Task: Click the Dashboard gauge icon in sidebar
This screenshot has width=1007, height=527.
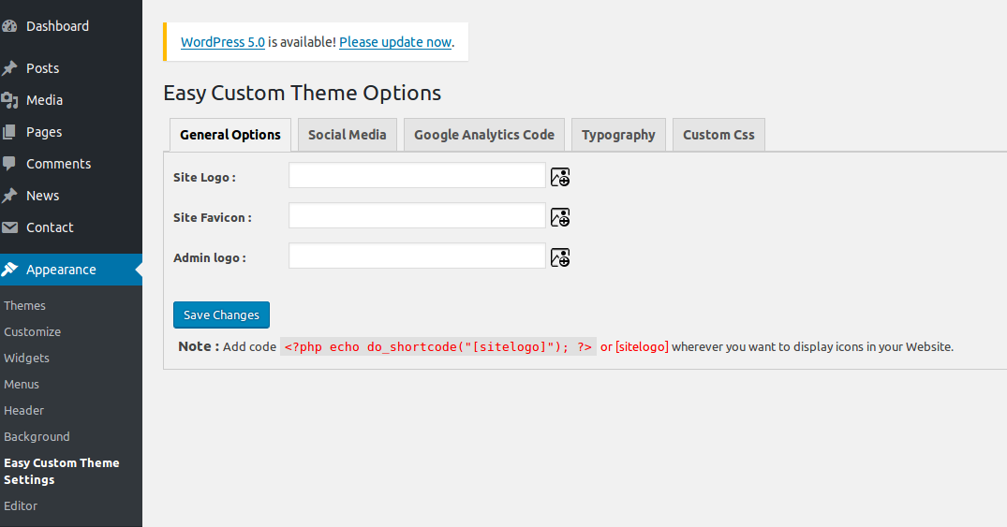Action: point(9,26)
